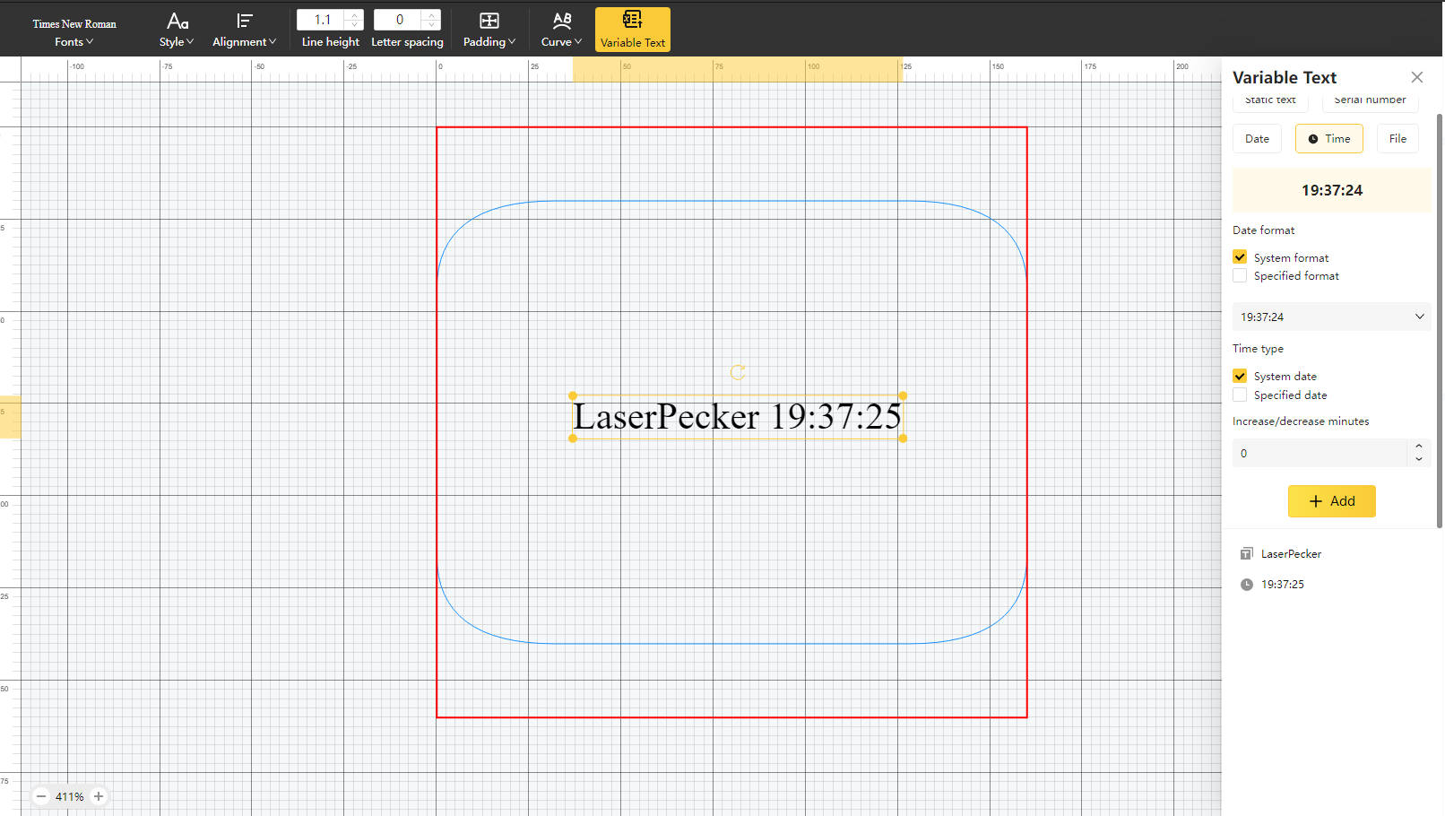The width and height of the screenshot is (1445, 816).
Task: Open the Fonts dropdown
Action: click(x=74, y=32)
